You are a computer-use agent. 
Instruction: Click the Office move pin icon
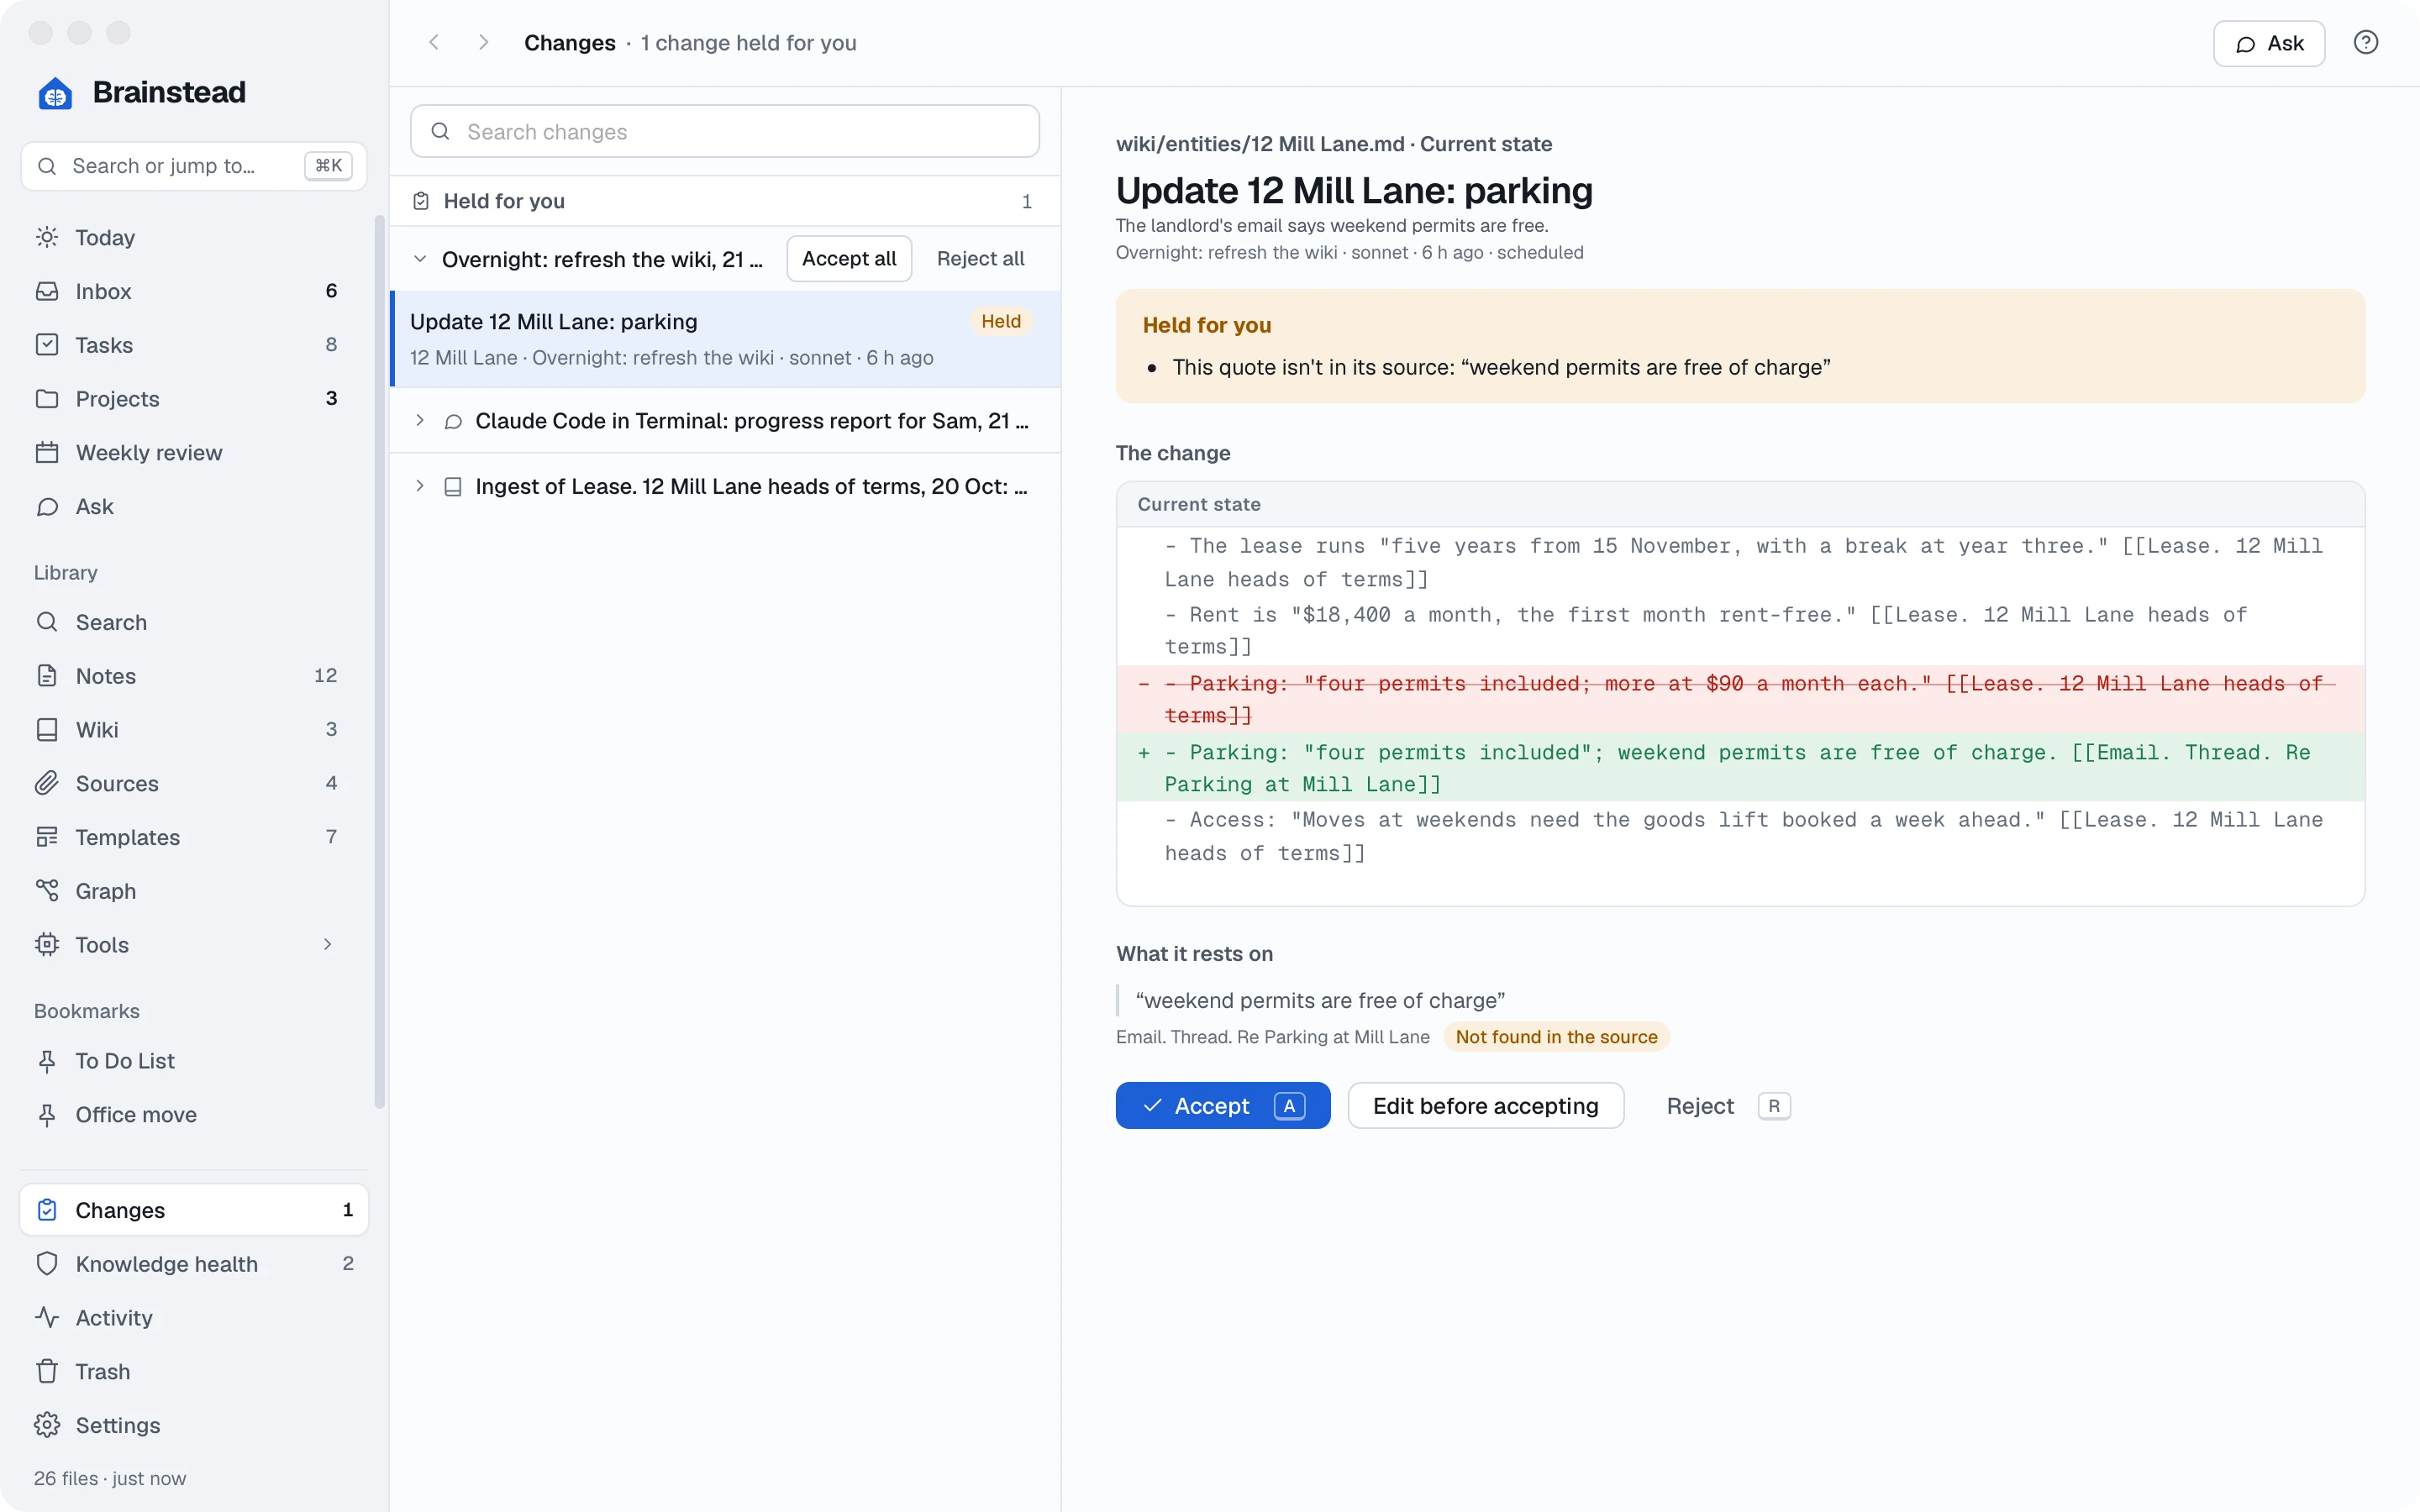[47, 1114]
